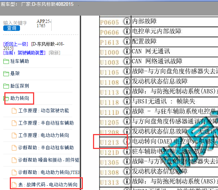Click description CAN 网络通讯故障
218x190 pixels.
pyautogui.click(x=157, y=61)
